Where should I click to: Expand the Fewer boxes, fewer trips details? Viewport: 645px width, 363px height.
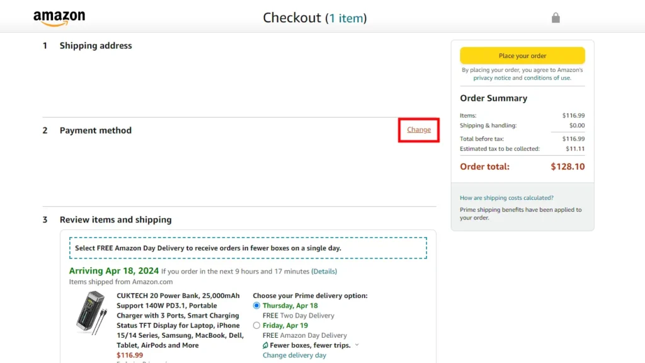pyautogui.click(x=357, y=345)
